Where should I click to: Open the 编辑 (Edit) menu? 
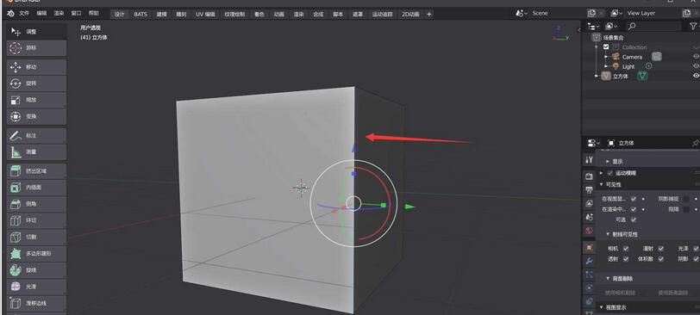(41, 14)
